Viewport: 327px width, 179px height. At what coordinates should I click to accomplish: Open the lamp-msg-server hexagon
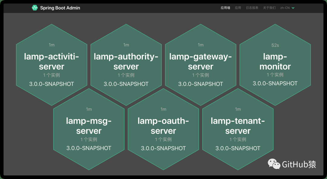tap(89, 129)
